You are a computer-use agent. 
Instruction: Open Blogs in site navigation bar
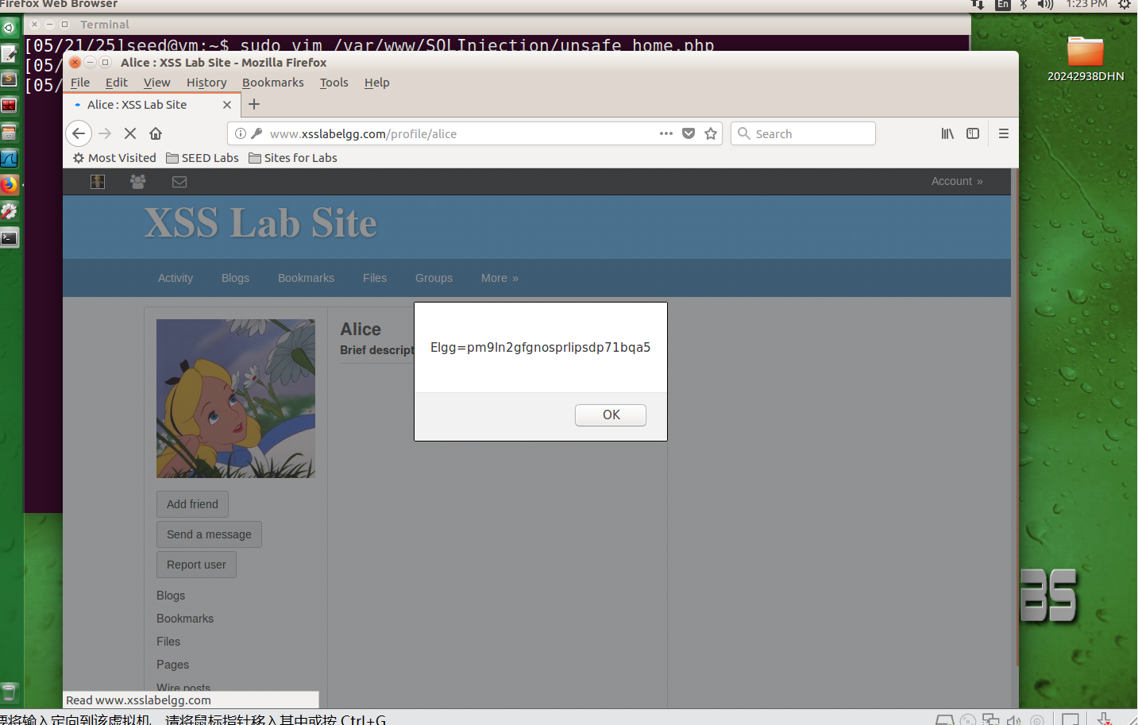(235, 278)
